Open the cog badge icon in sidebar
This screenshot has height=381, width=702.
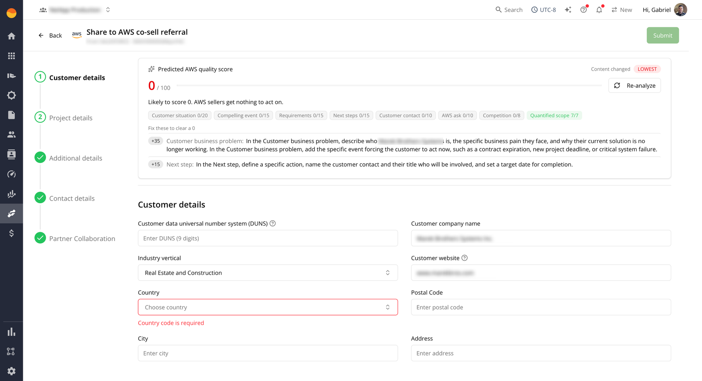tap(11, 95)
